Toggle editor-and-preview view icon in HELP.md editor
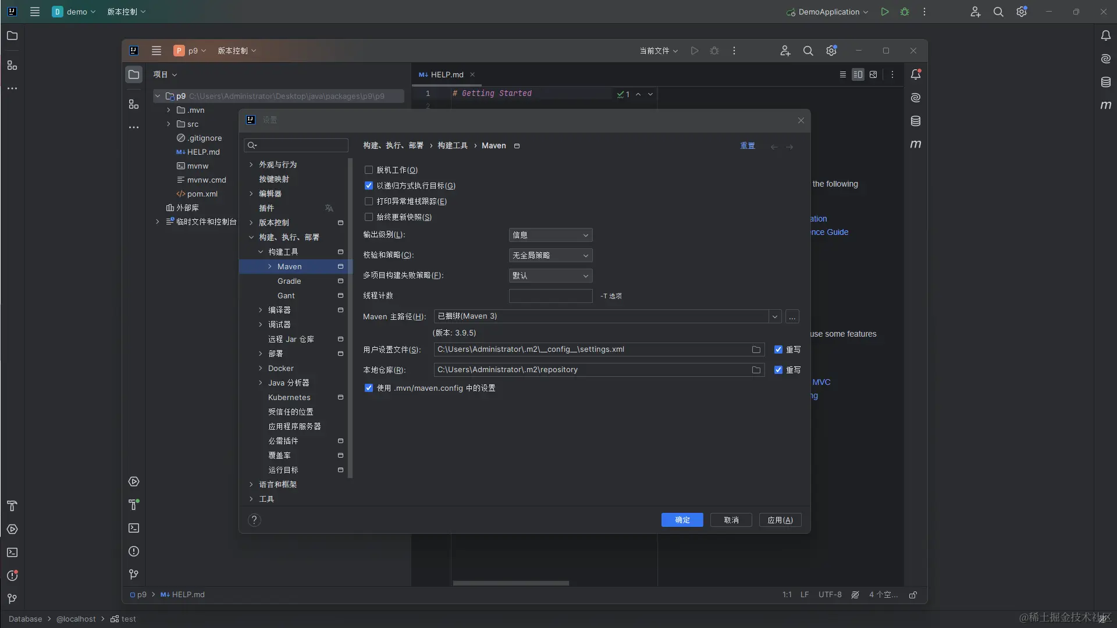The height and width of the screenshot is (628, 1117). [858, 74]
